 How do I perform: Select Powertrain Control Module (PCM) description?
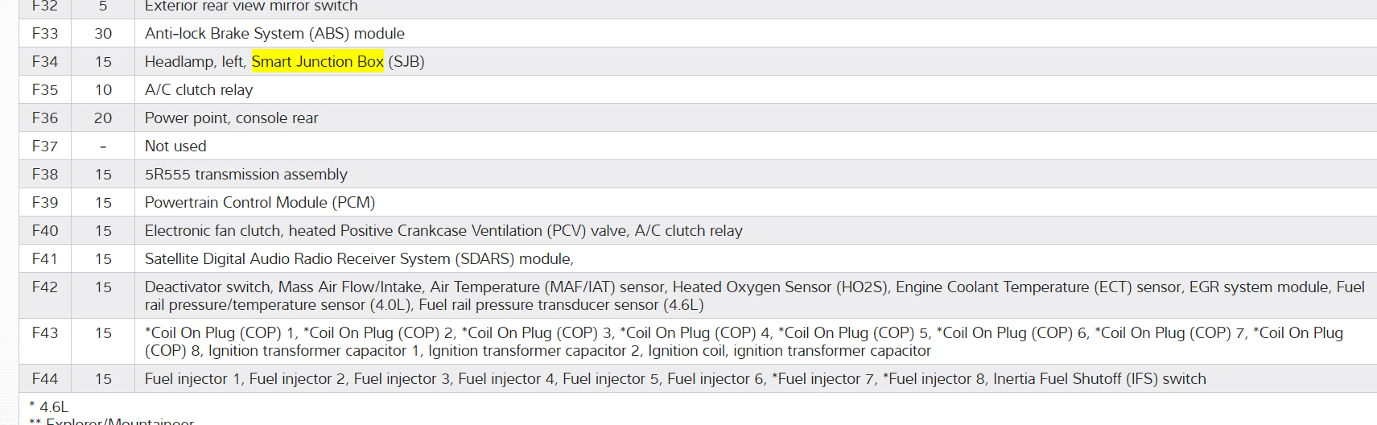point(260,203)
